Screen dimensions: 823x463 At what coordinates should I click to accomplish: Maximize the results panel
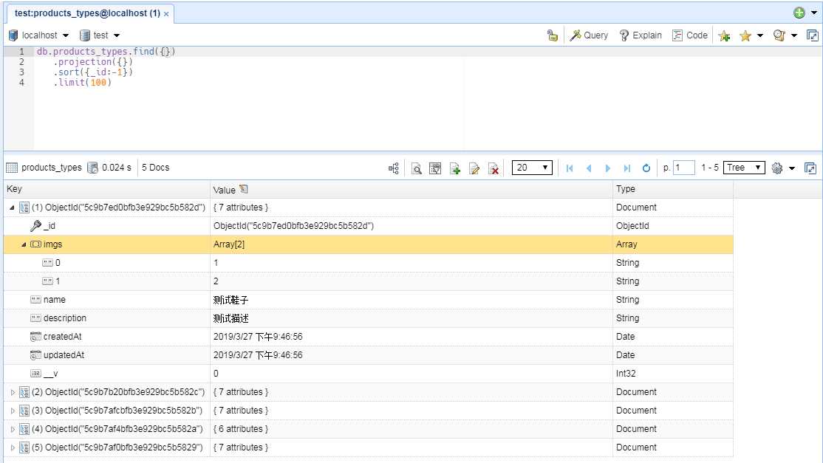click(810, 168)
